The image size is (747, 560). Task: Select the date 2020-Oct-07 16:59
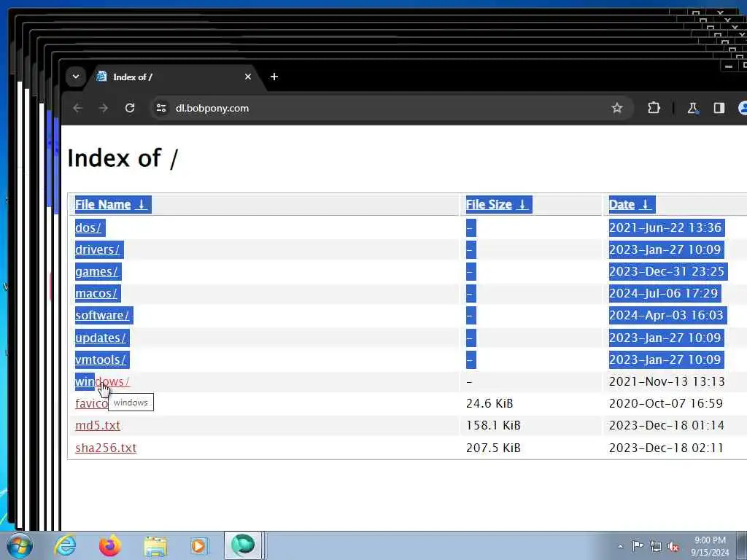(666, 403)
